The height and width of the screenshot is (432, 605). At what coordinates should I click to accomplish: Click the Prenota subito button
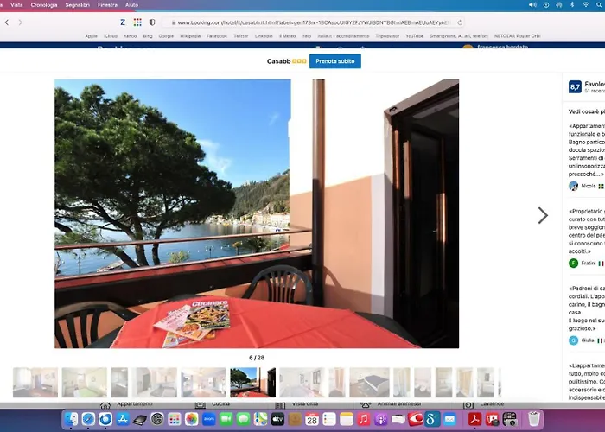coord(335,61)
